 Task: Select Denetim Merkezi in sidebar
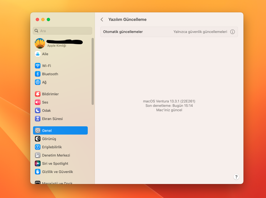(56, 155)
